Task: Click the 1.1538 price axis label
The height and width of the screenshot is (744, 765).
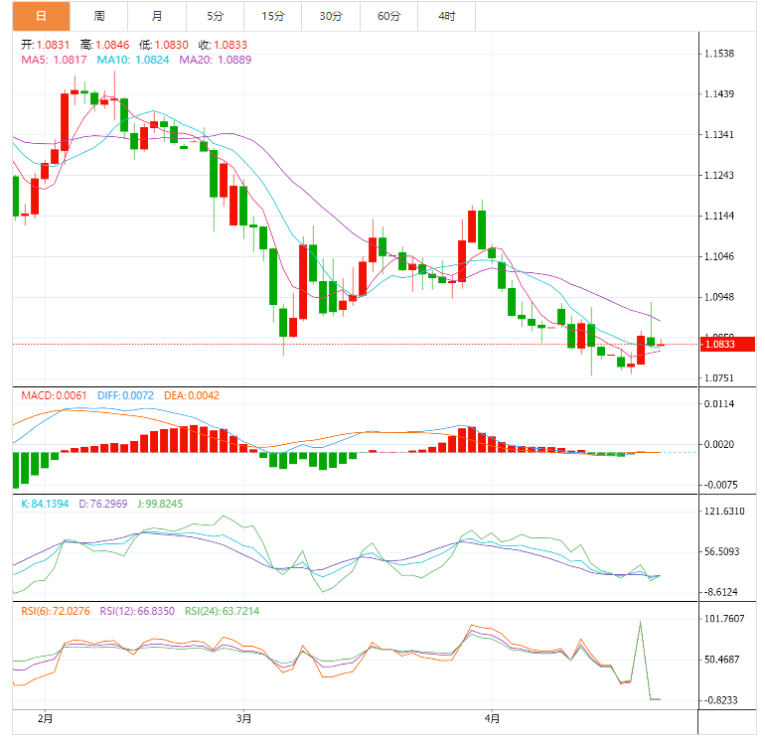Action: tap(719, 54)
